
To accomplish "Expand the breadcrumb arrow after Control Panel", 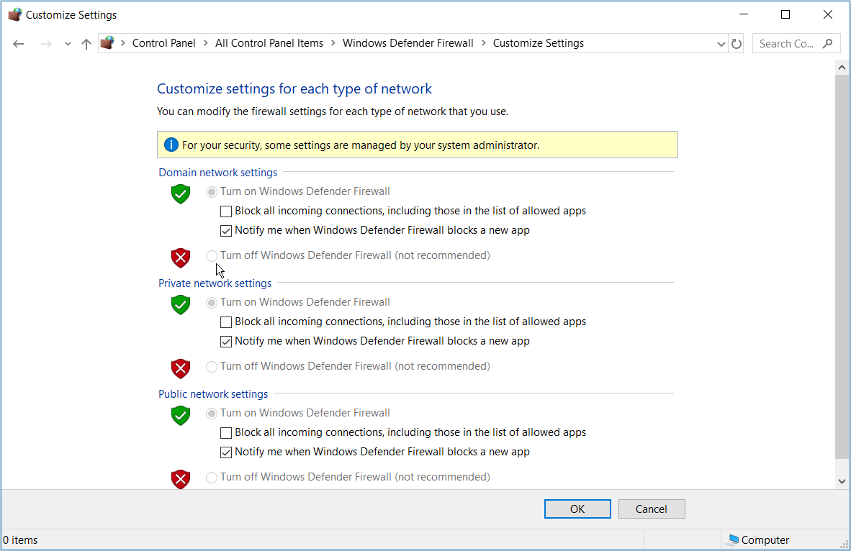I will (204, 43).
